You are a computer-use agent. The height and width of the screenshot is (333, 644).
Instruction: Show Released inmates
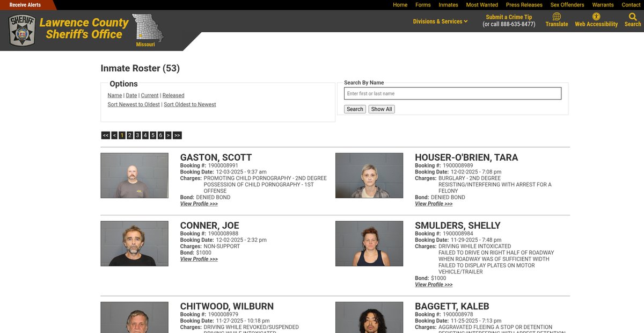[x=173, y=96]
